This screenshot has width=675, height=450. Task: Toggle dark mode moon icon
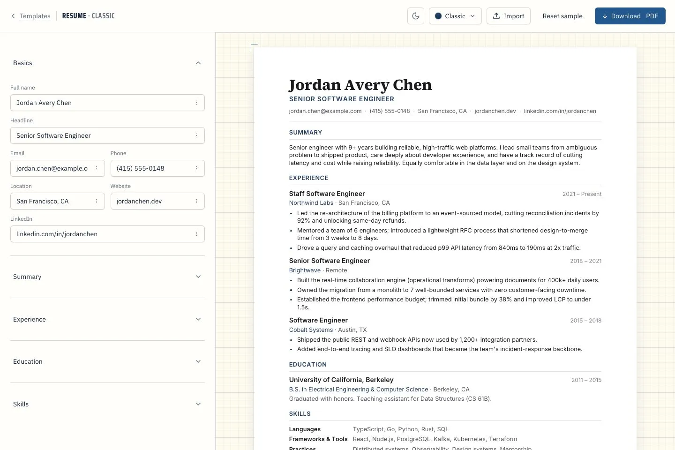[x=416, y=16]
